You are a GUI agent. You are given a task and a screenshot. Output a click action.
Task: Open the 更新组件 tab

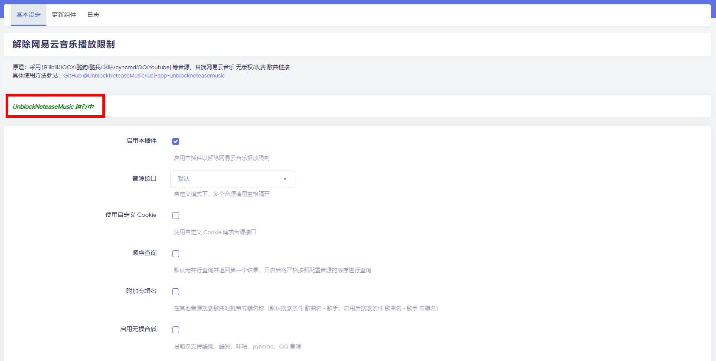coord(64,15)
